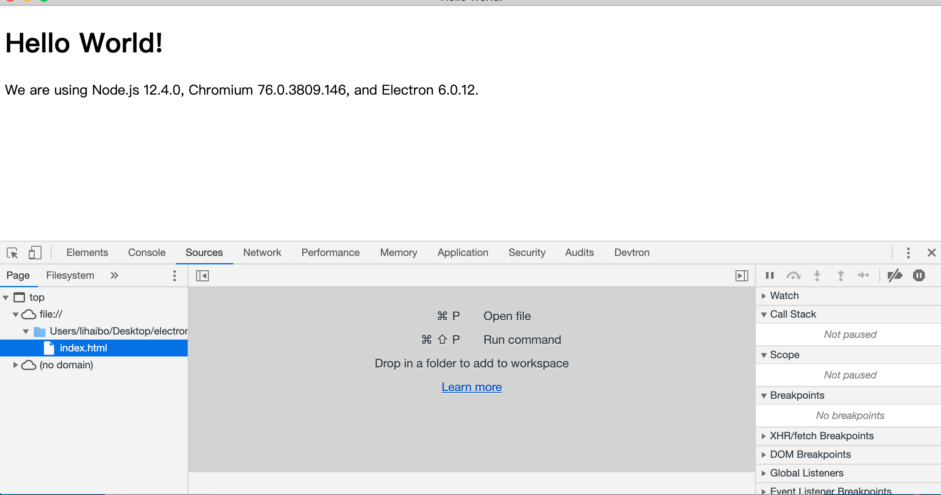
Task: Click the step out icon
Action: 840,275
